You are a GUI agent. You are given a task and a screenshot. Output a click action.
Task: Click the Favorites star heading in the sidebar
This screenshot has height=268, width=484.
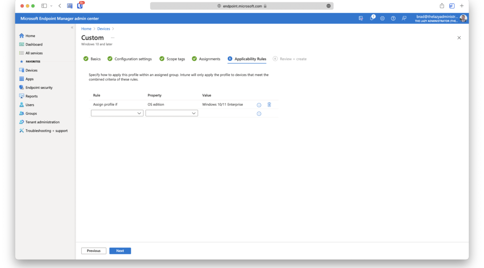[30, 61]
